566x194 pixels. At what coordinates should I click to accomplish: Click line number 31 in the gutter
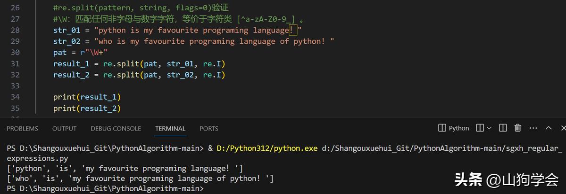click(14, 63)
